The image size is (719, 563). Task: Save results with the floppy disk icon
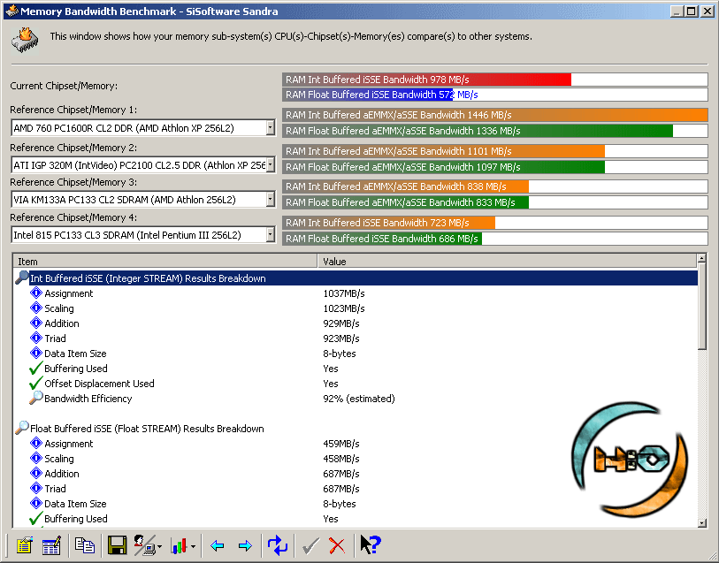point(117,545)
